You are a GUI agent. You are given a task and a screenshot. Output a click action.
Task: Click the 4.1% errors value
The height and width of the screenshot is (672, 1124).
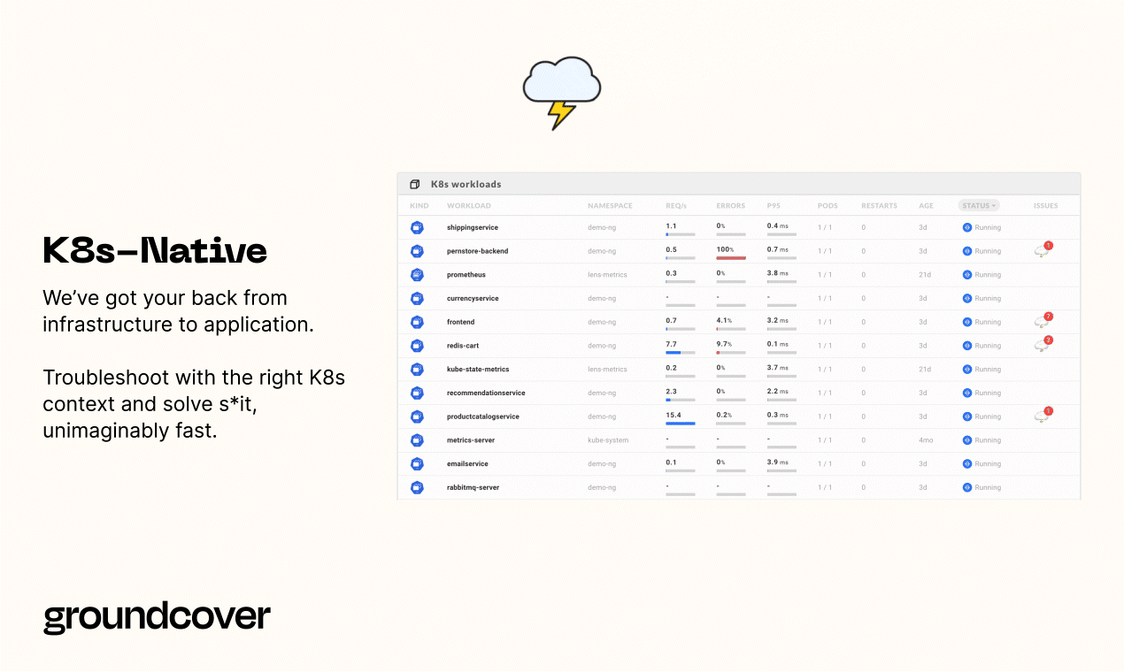click(x=724, y=320)
